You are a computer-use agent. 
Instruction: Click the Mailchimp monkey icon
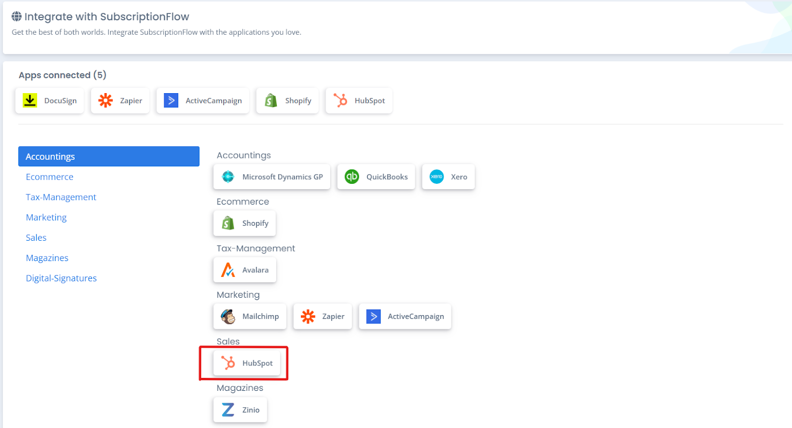tap(228, 317)
